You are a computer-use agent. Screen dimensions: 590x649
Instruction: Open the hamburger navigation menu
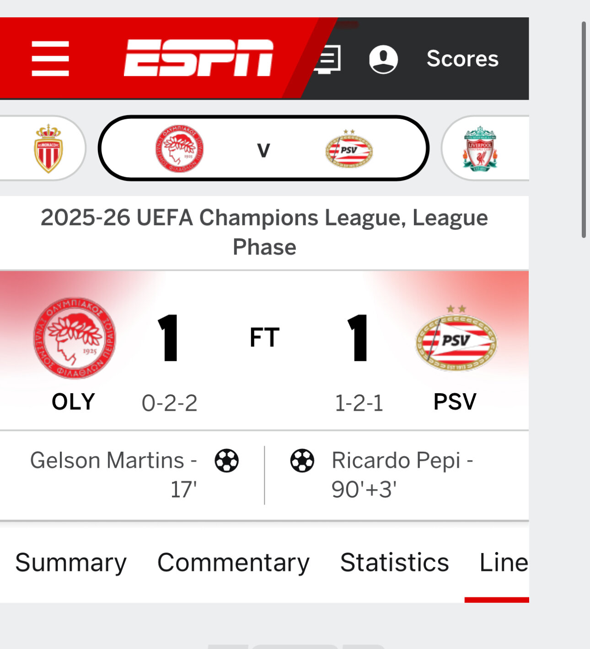click(x=50, y=58)
